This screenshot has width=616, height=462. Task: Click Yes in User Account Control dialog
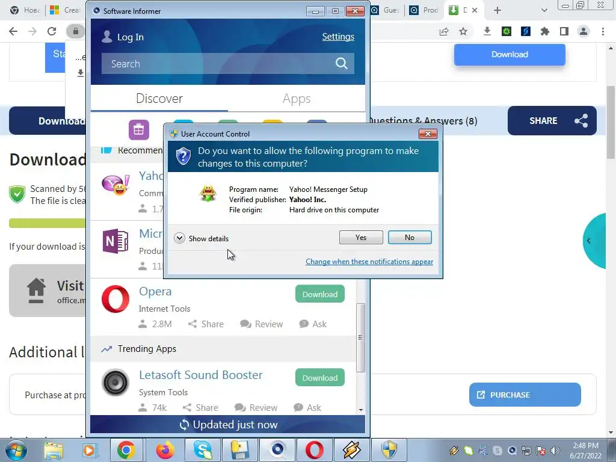pyautogui.click(x=361, y=237)
